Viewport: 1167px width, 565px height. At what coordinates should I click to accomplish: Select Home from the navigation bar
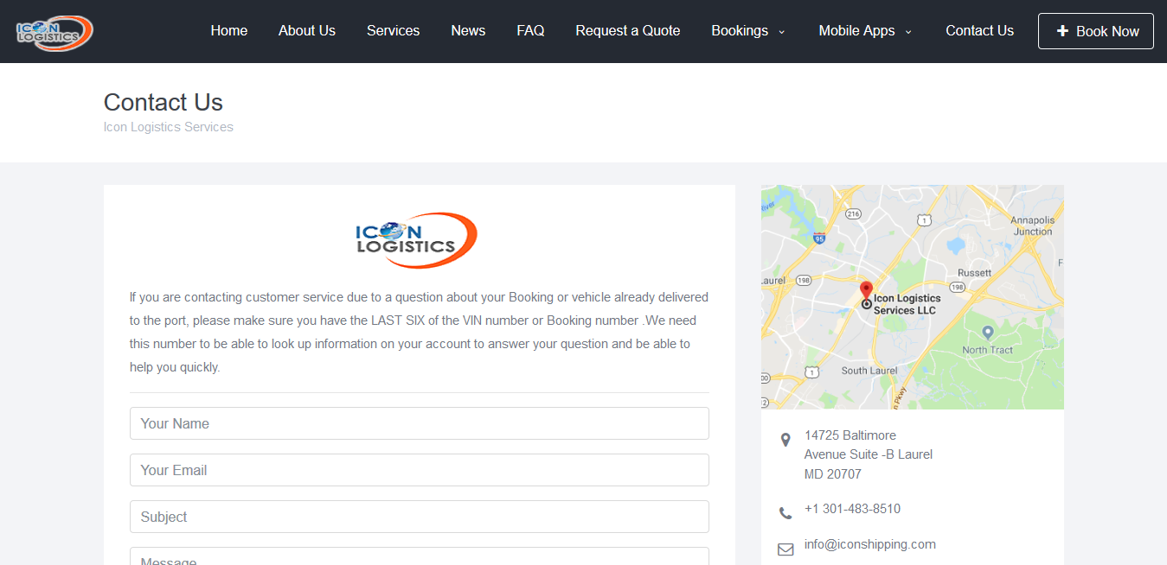coord(228,30)
